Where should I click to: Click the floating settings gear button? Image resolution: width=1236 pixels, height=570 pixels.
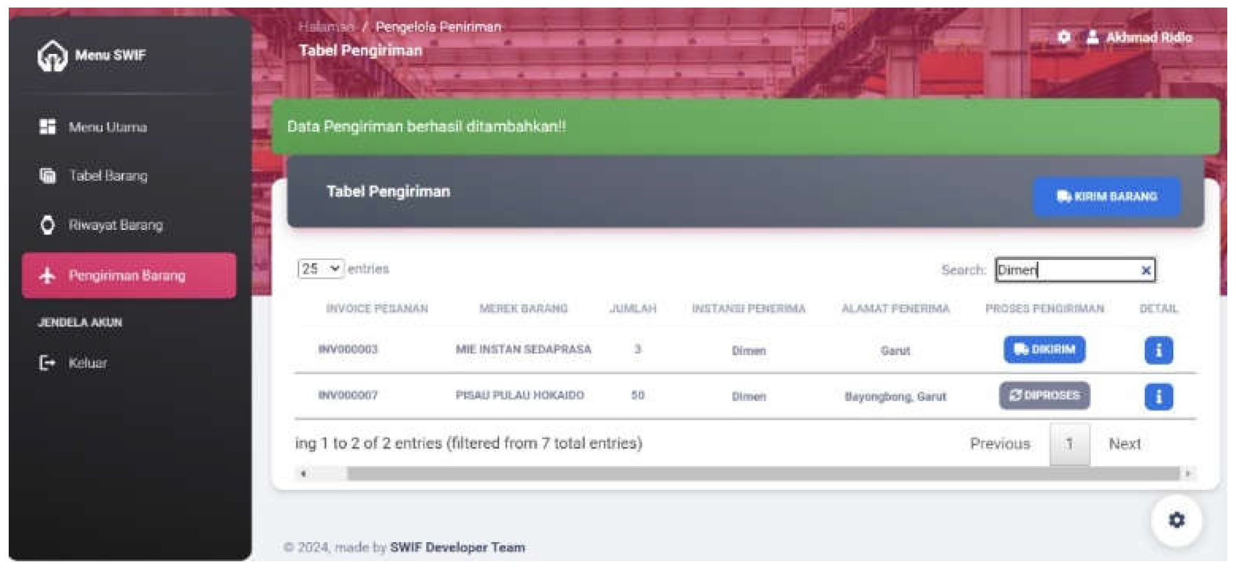pyautogui.click(x=1176, y=520)
